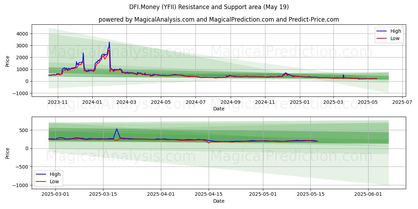Image resolution: width=418 pixels, height=209 pixels.
Task: Click the December 2023 price spike peak
Action: (x=83, y=53)
